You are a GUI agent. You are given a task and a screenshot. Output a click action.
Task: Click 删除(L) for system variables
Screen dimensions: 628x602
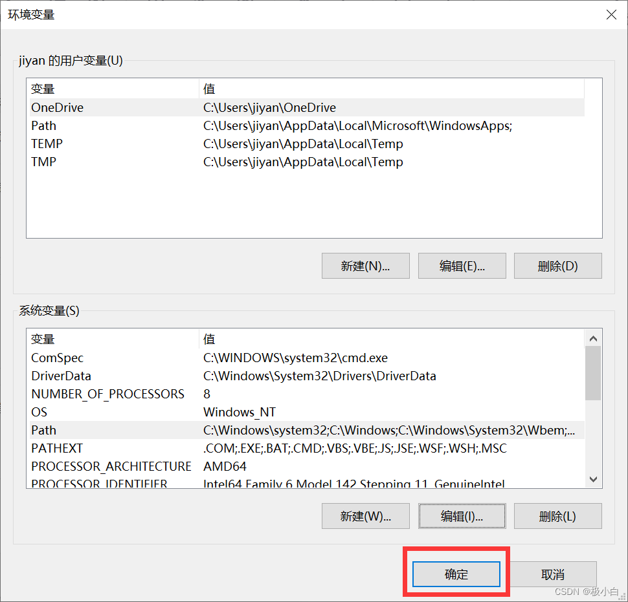[x=557, y=516]
